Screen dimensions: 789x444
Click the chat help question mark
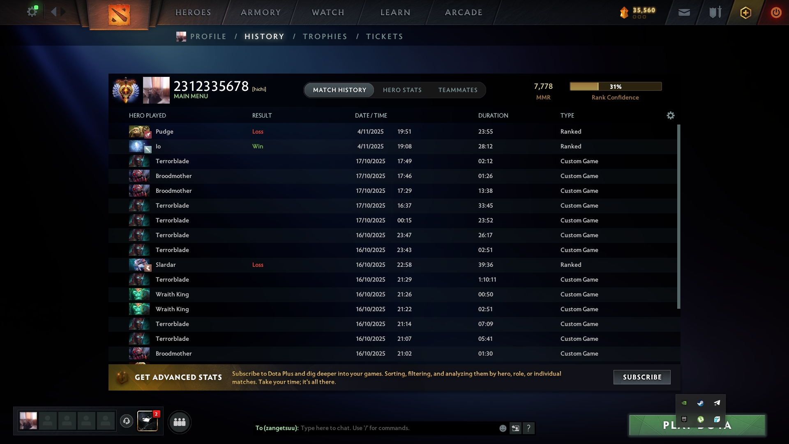pyautogui.click(x=528, y=428)
